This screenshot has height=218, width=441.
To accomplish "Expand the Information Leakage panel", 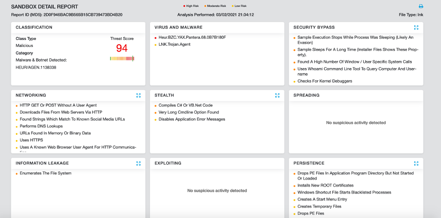I will (x=138, y=163).
